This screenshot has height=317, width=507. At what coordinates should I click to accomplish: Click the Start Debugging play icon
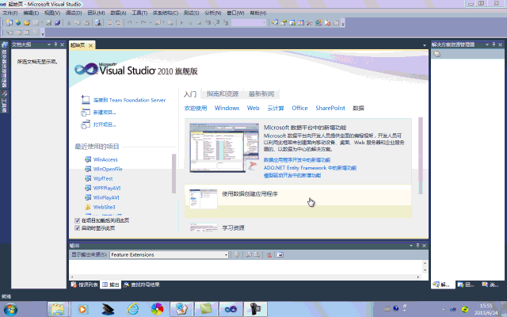(181, 23)
